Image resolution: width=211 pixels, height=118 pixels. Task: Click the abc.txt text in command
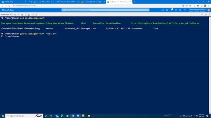pyautogui.click(x=52, y=34)
